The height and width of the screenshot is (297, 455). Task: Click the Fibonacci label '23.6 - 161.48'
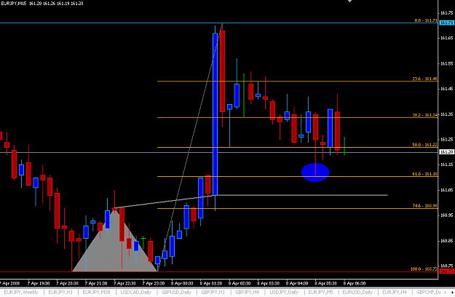[x=425, y=79]
